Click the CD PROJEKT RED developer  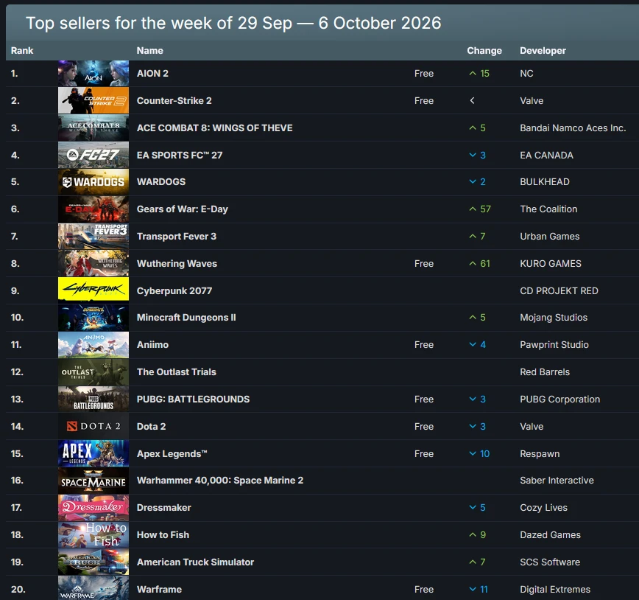pos(559,290)
